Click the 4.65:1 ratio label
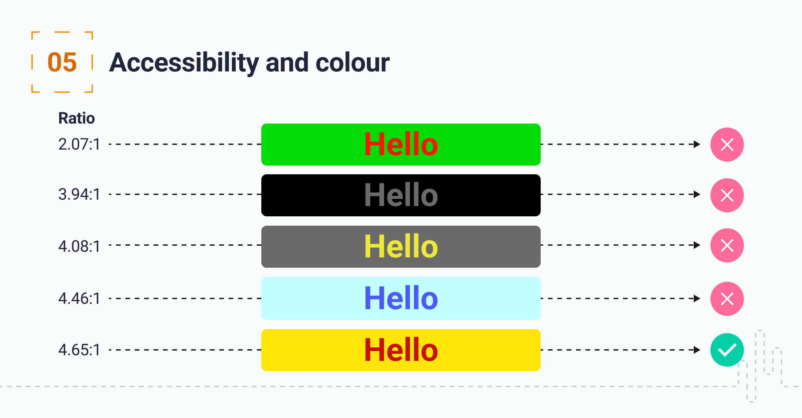 pyautogui.click(x=79, y=350)
